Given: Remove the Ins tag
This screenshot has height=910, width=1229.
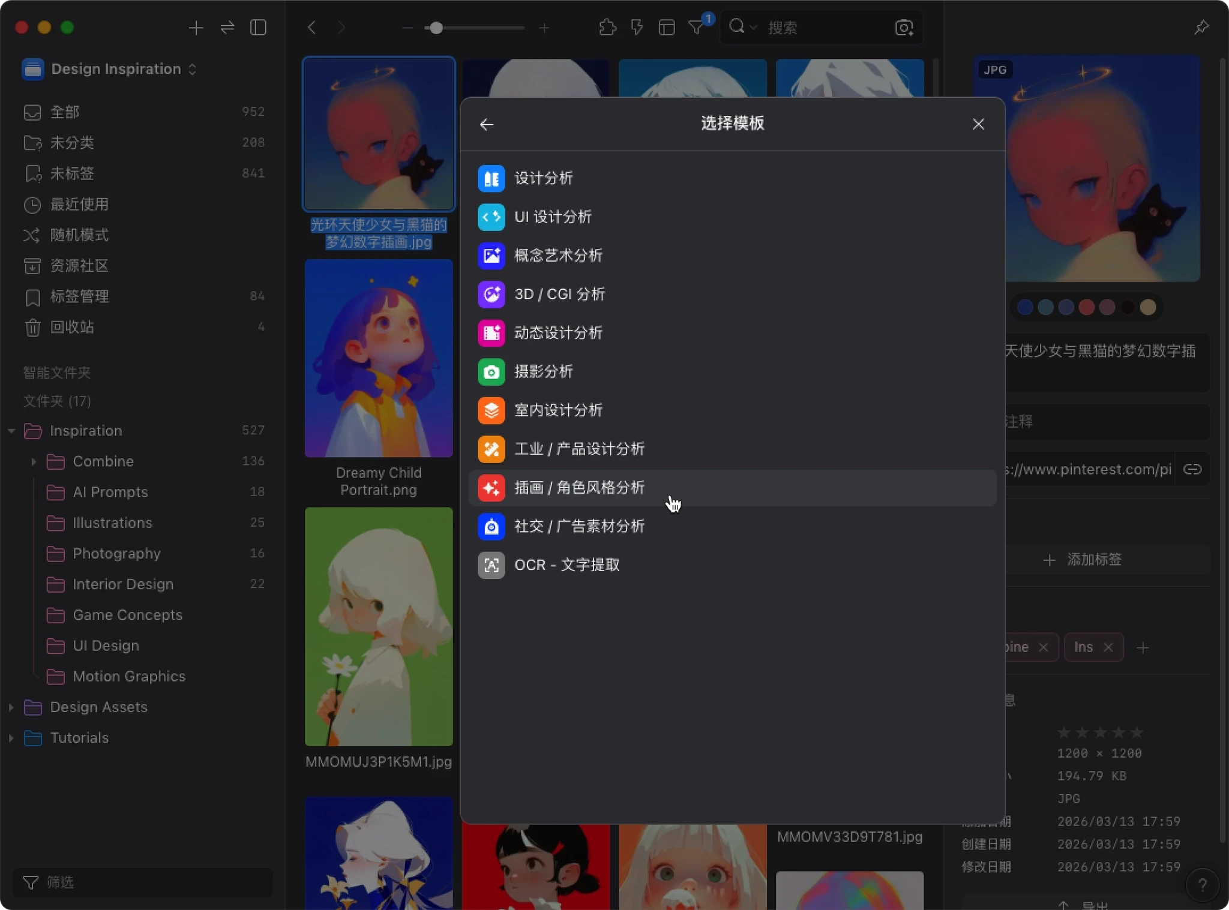Looking at the screenshot, I should 1108,647.
